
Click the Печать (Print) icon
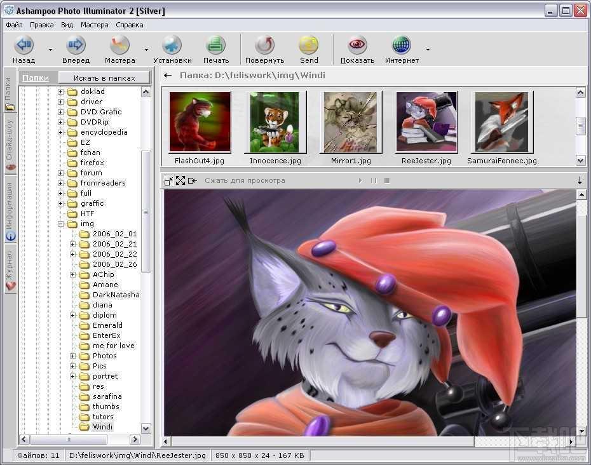(216, 45)
